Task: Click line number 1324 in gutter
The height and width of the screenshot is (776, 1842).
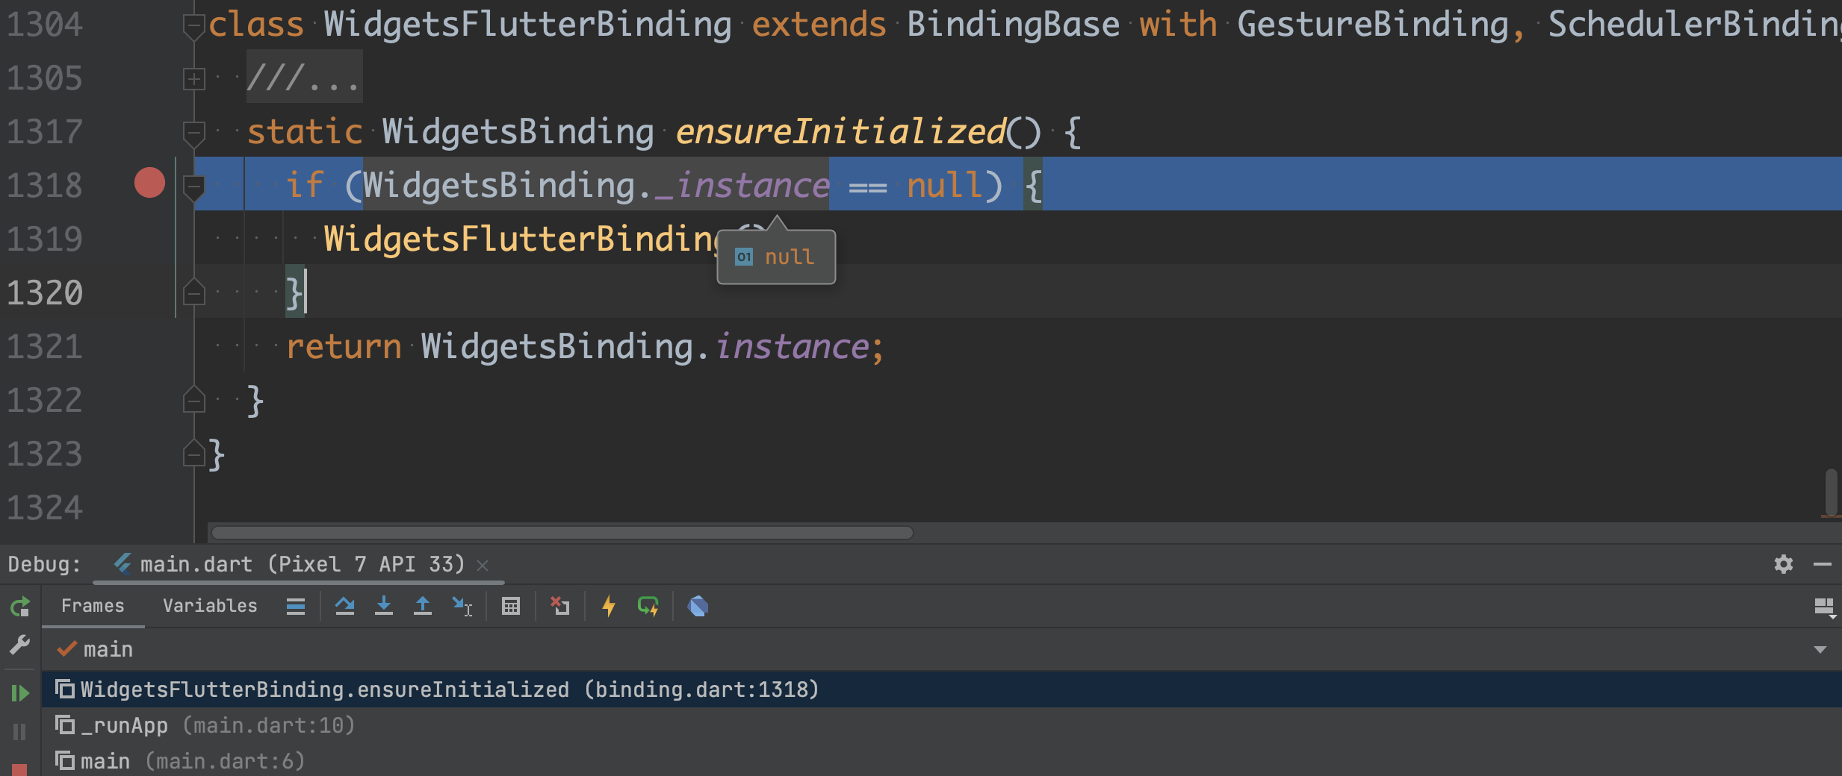Action: pyautogui.click(x=45, y=508)
